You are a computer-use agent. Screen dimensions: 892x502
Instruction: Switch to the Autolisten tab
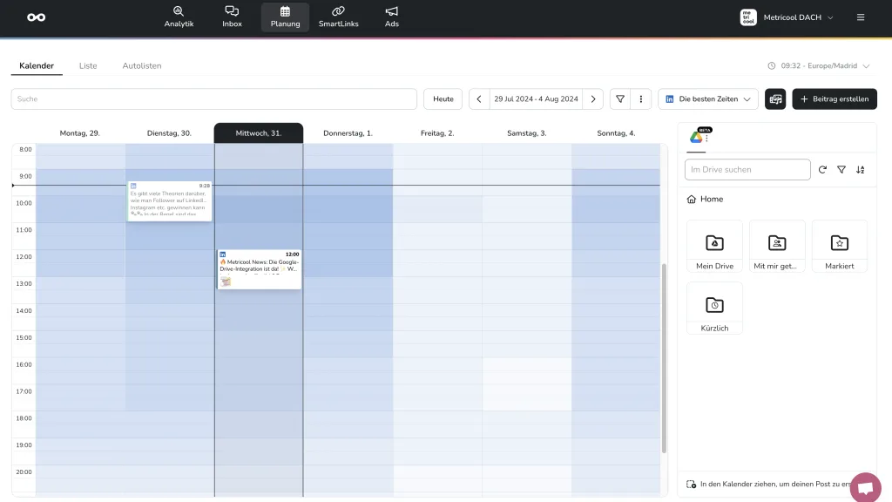coord(142,66)
